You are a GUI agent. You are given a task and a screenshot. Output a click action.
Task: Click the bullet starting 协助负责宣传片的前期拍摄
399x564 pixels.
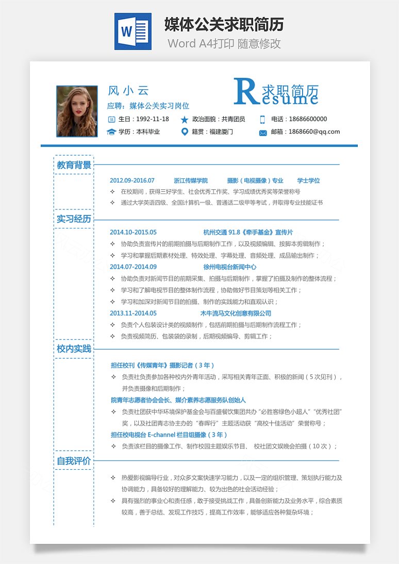pyautogui.click(x=218, y=244)
